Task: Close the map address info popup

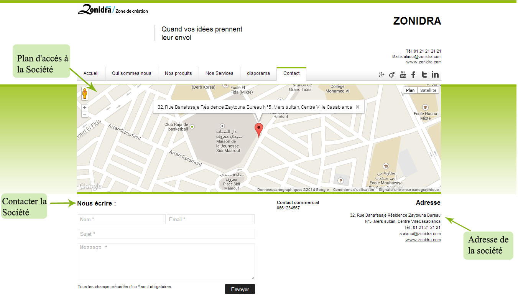Action: click(x=357, y=107)
